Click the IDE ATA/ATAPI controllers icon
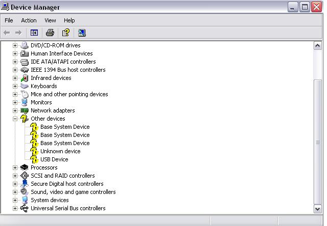 pos(25,62)
